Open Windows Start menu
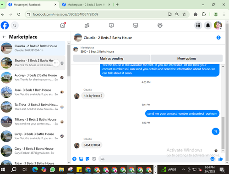Viewport: 229px width, 174px height. click(x=3, y=169)
